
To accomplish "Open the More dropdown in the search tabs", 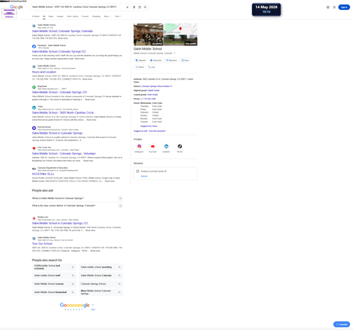I will (107, 16).
